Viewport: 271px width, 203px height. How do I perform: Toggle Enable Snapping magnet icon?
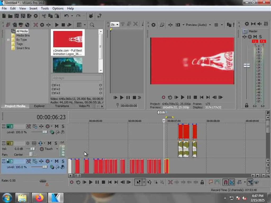point(225,182)
